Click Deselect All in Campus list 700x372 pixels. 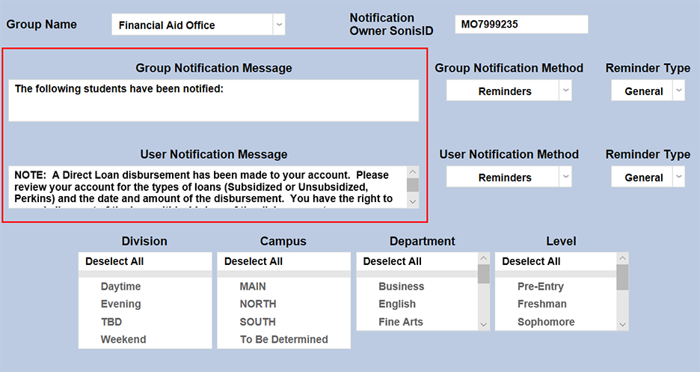[x=253, y=261]
